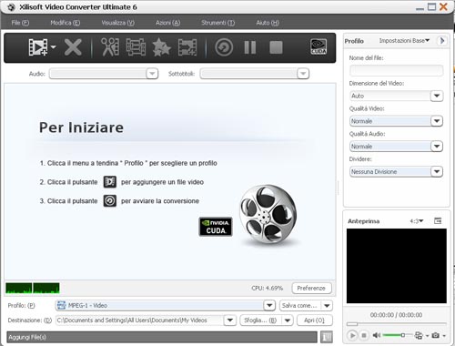This screenshot has height=346, width=455.
Task: Click the CPU: 4.69% text
Action: [267, 288]
